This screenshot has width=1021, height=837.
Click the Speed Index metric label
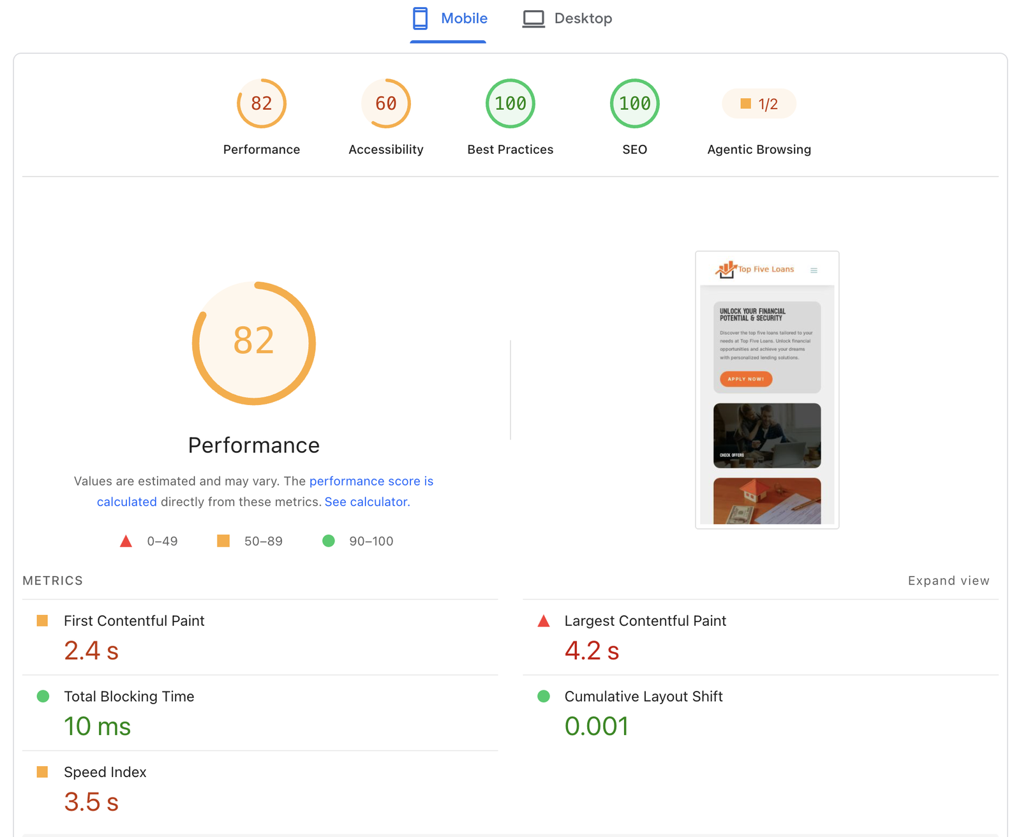pyautogui.click(x=105, y=772)
